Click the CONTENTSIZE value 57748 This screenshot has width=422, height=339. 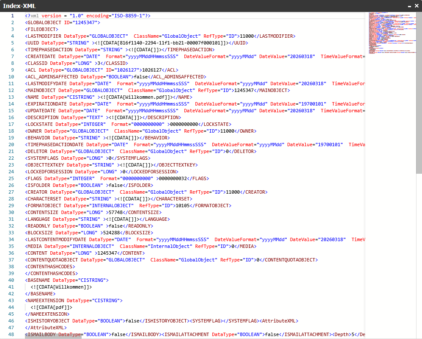(x=117, y=212)
